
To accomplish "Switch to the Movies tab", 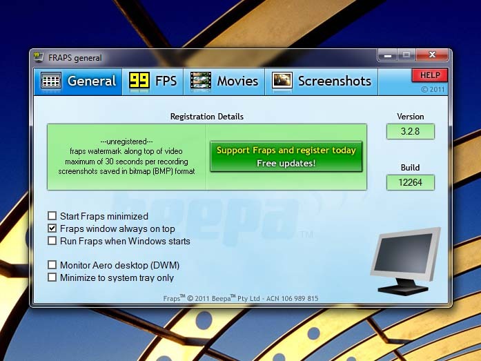I will [x=237, y=81].
